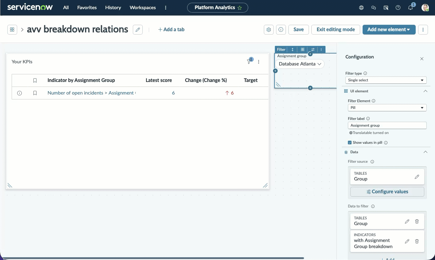The height and width of the screenshot is (260, 435).
Task: Open the Filter widget kebab menu
Action: click(x=321, y=50)
